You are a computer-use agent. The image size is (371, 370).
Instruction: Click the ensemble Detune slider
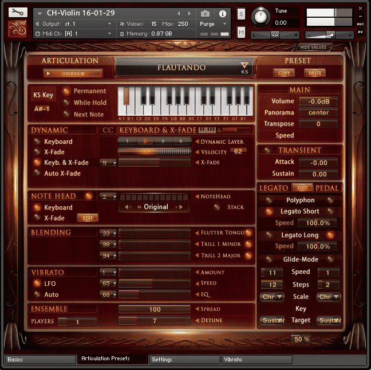(x=155, y=321)
